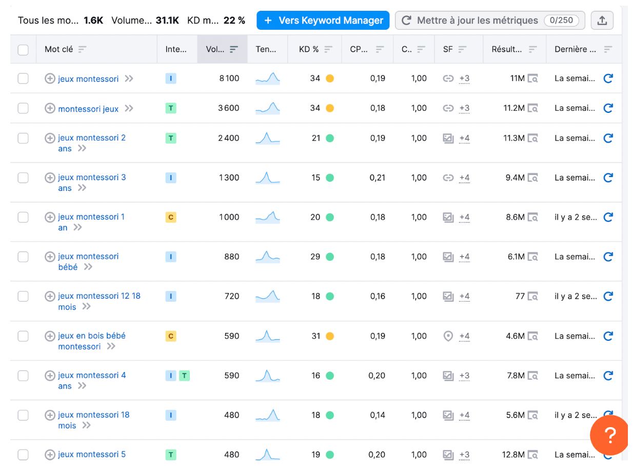Viewport: 633px width, 466px height.
Task: Click local pin SERP feature icon for jeux en bois bébé
Action: point(448,336)
